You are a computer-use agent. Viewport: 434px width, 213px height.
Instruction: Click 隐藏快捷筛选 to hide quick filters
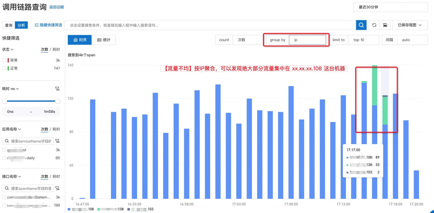[x=48, y=25]
